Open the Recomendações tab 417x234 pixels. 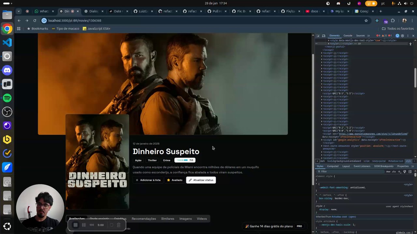(144, 219)
